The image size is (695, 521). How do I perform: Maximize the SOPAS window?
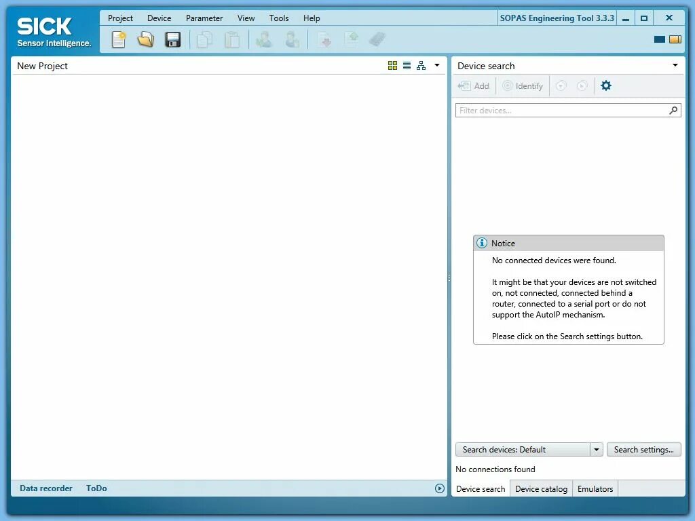pyautogui.click(x=644, y=18)
